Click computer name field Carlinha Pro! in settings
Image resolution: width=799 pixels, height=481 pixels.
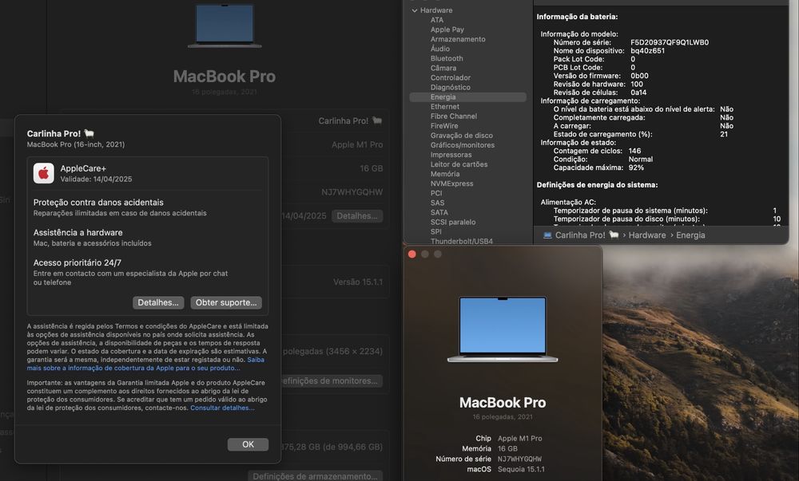pyautogui.click(x=350, y=121)
